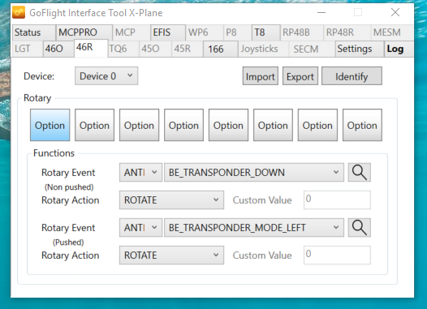The height and width of the screenshot is (309, 427).
Task: Open the BE_TRANSPONDER_MODE_LEFT event dropdown
Action: (254, 228)
